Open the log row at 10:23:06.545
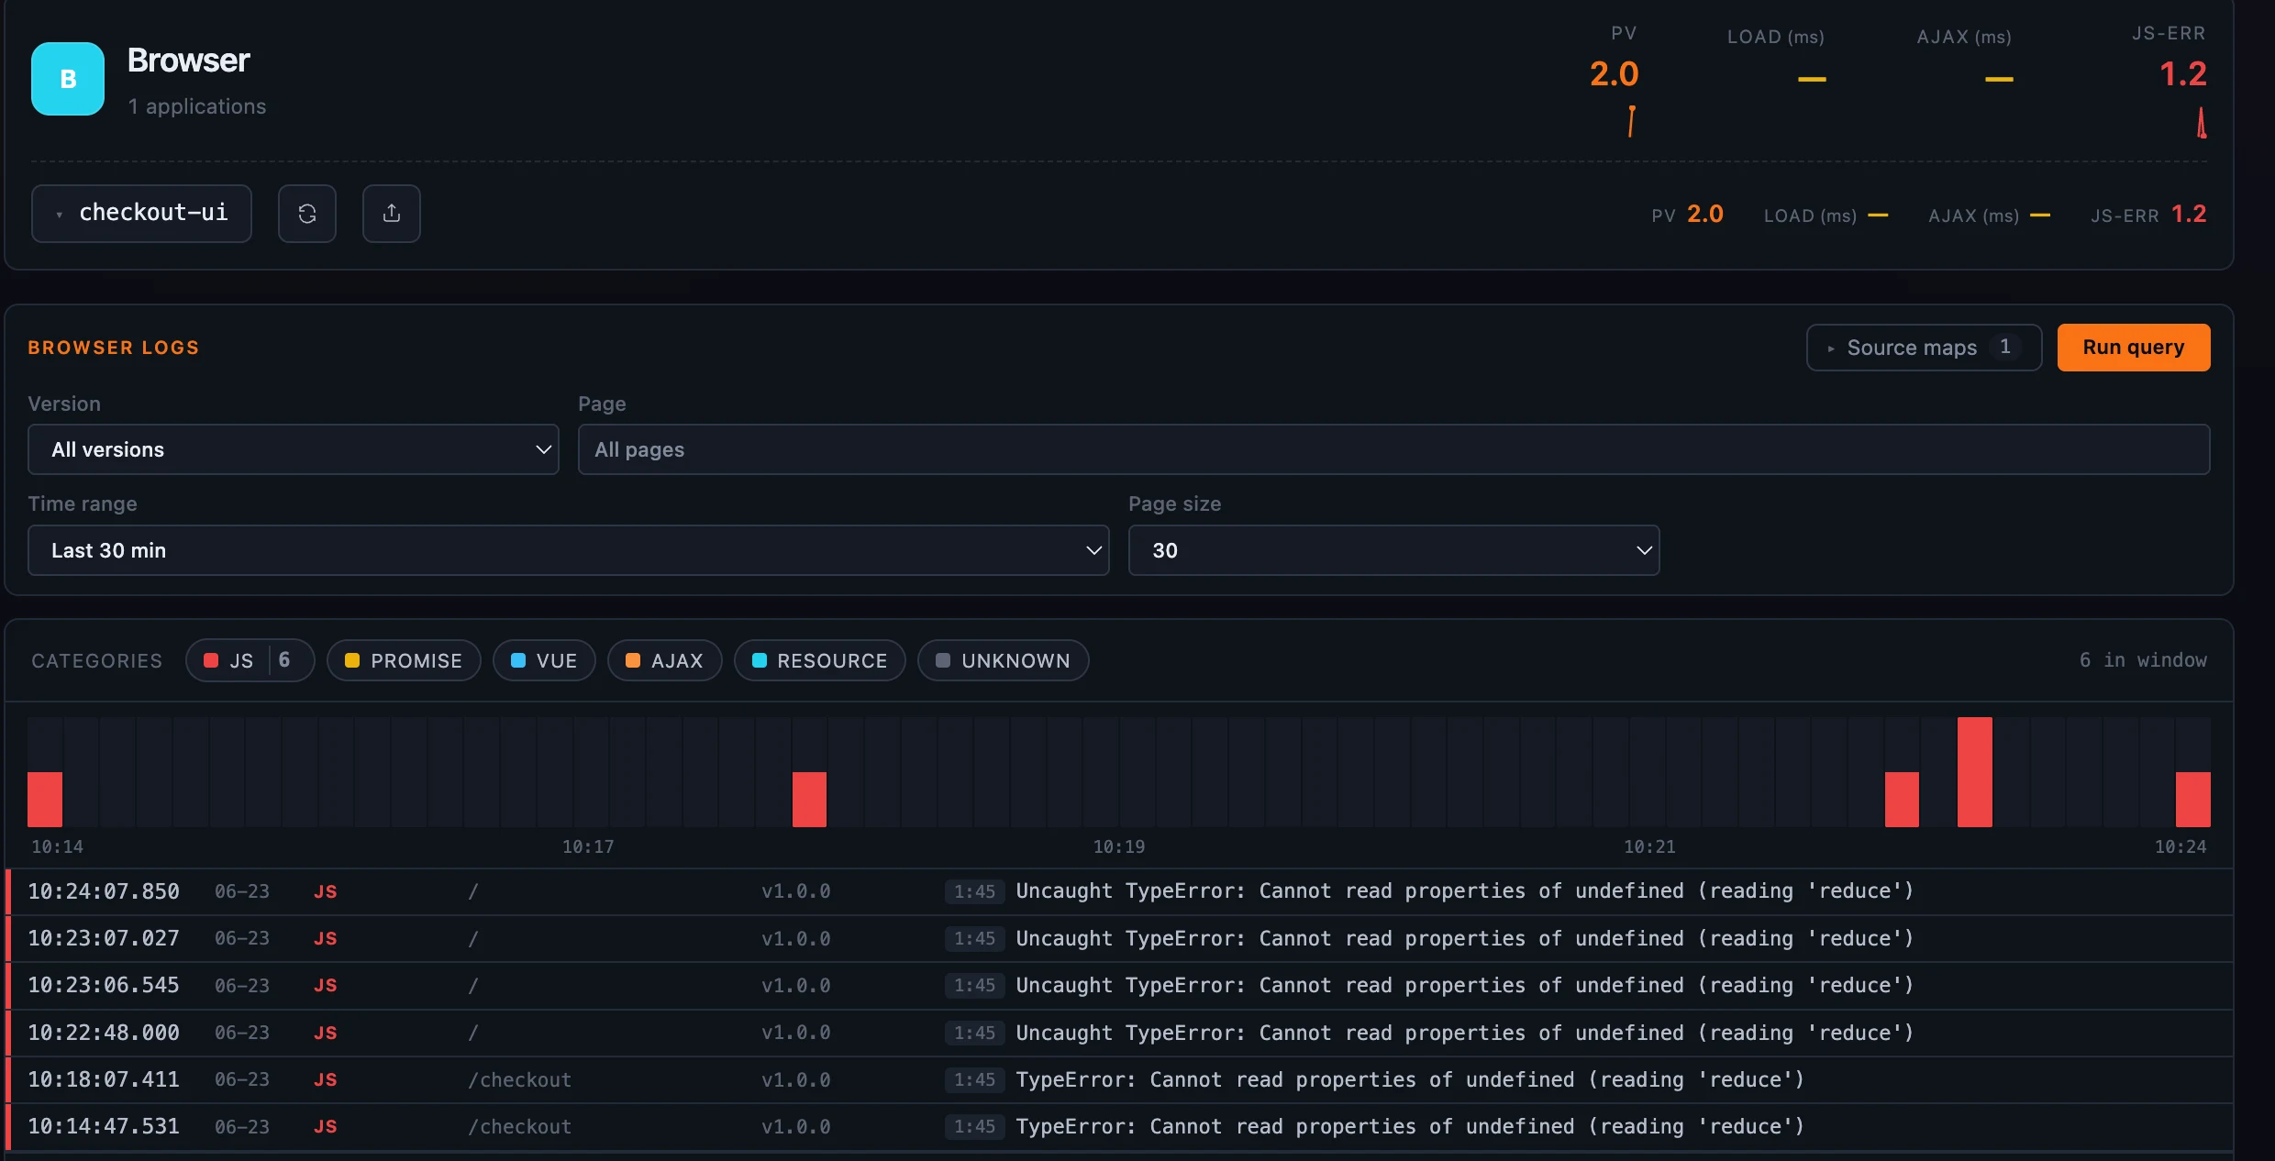 click(x=1119, y=986)
